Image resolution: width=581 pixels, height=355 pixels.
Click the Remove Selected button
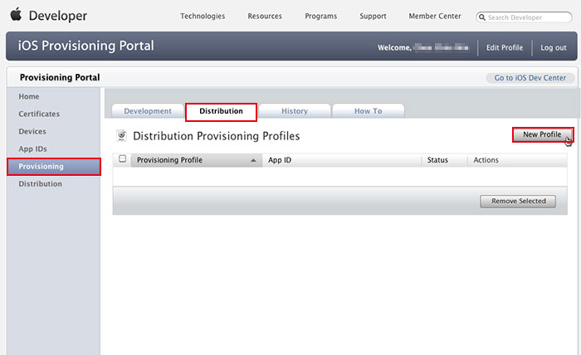coord(518,202)
